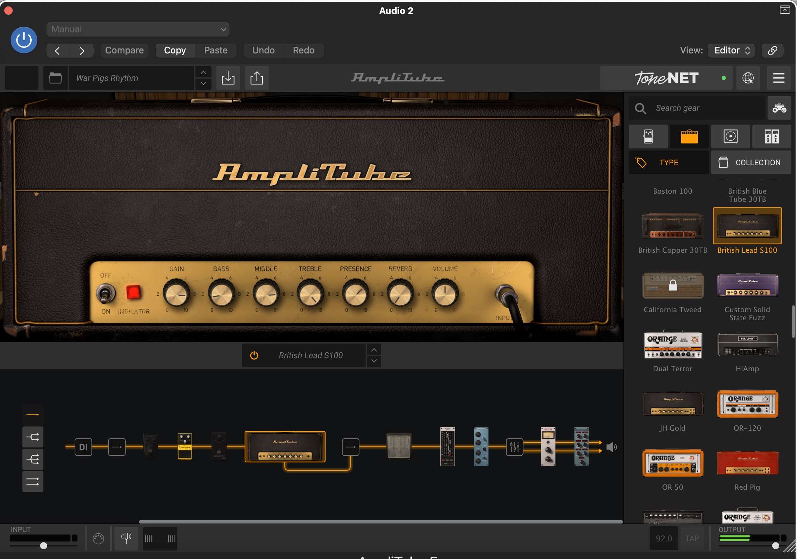This screenshot has width=797, height=559.
Task: Open the ToneNET panel
Action: pyautogui.click(x=666, y=78)
